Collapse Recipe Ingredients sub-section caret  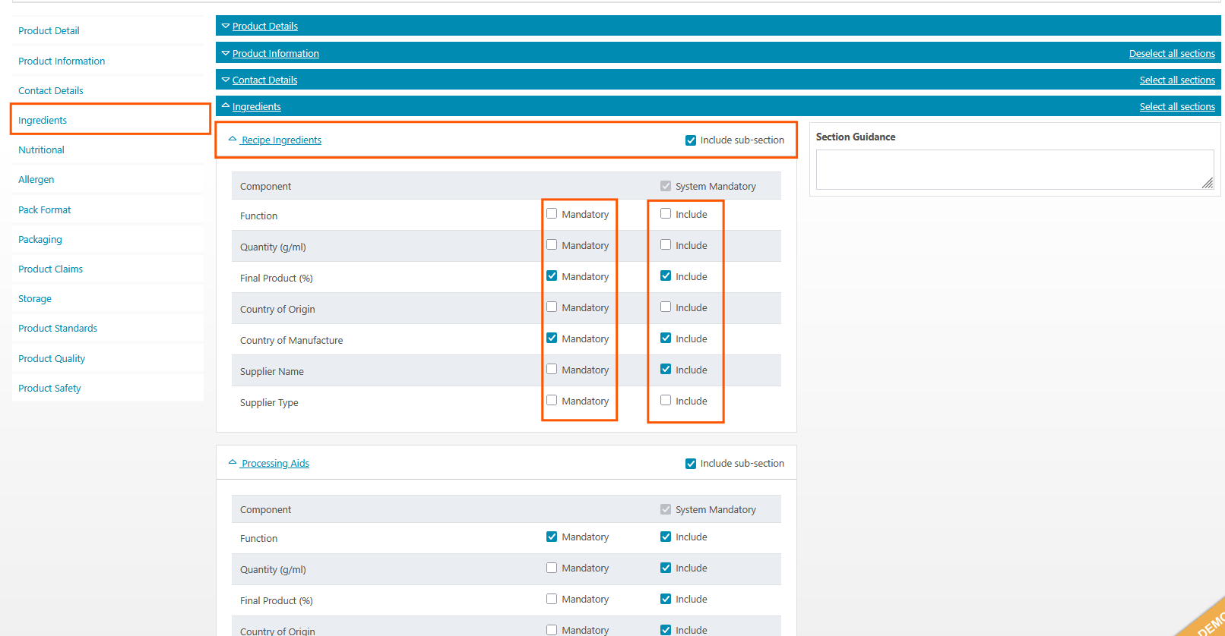(233, 140)
